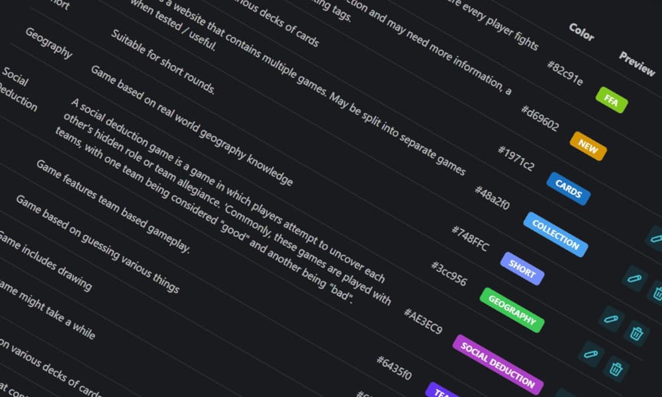Click the #6435f0 color code text
This screenshot has height=397, width=662.
[394, 368]
